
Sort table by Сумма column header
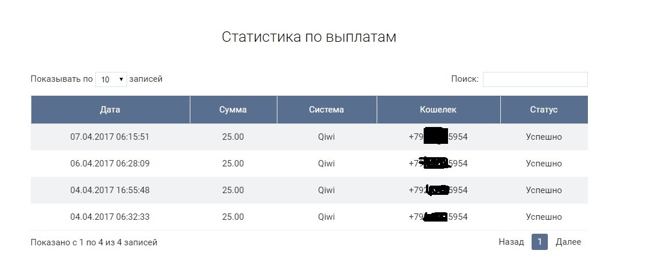(x=233, y=110)
